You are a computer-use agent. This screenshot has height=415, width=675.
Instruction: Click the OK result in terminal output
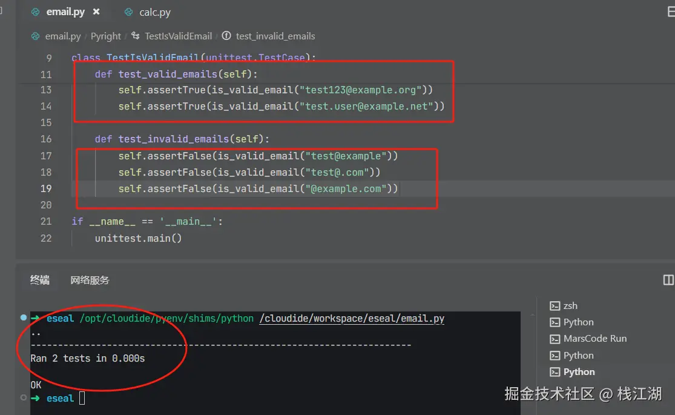[x=36, y=385]
